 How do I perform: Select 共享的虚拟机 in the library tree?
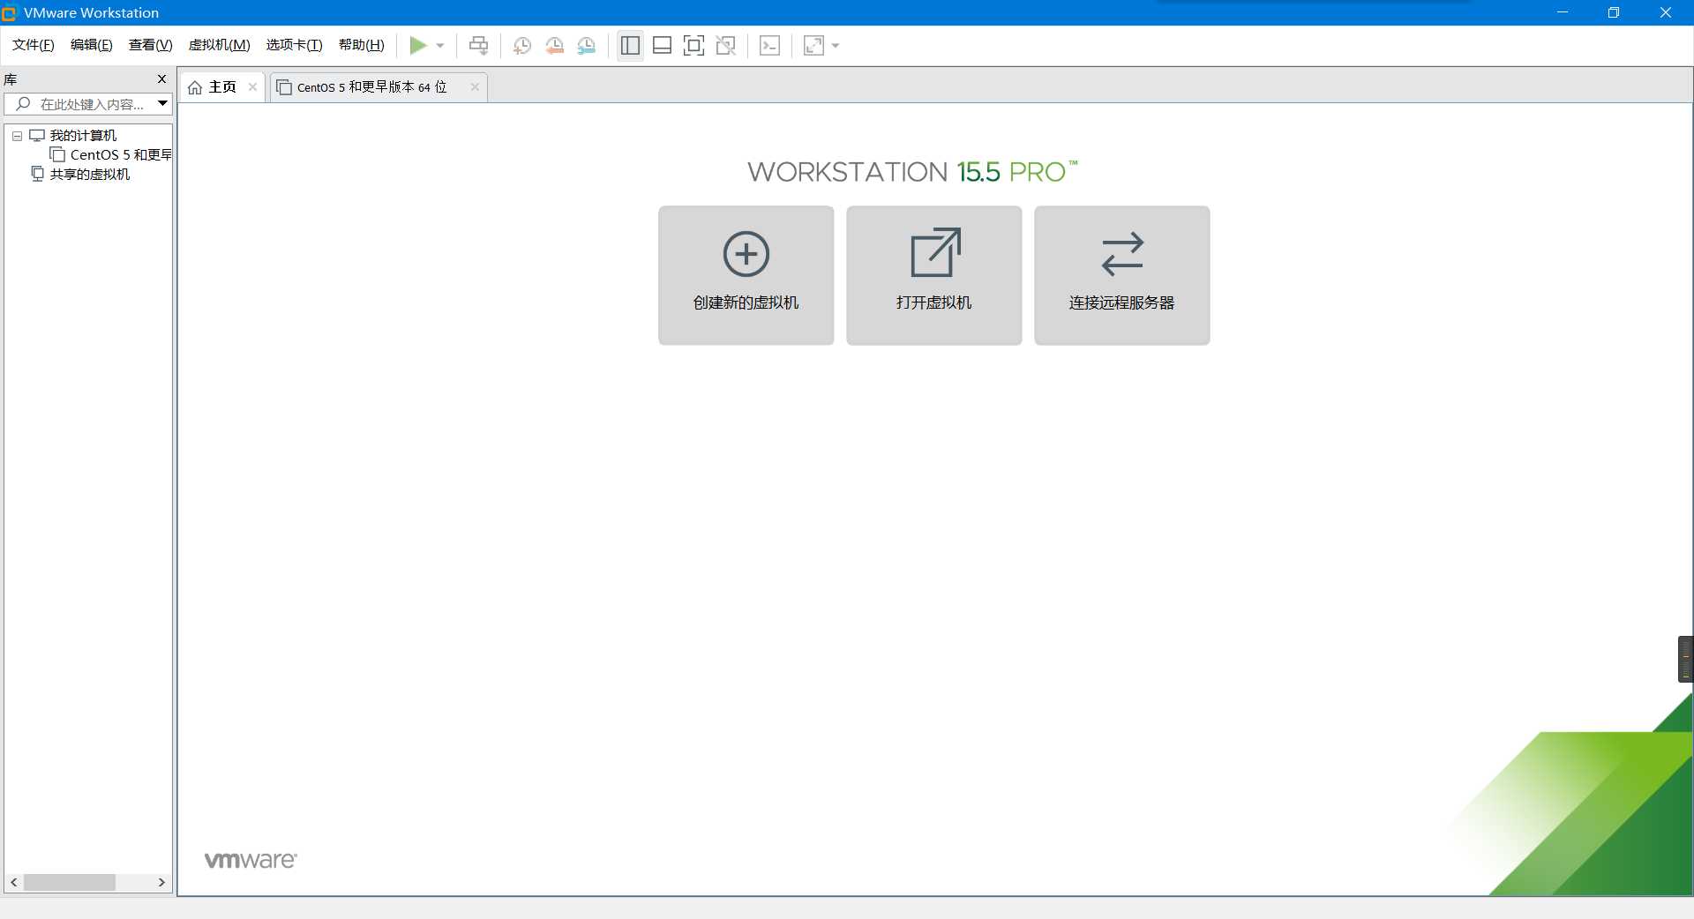[x=89, y=174]
